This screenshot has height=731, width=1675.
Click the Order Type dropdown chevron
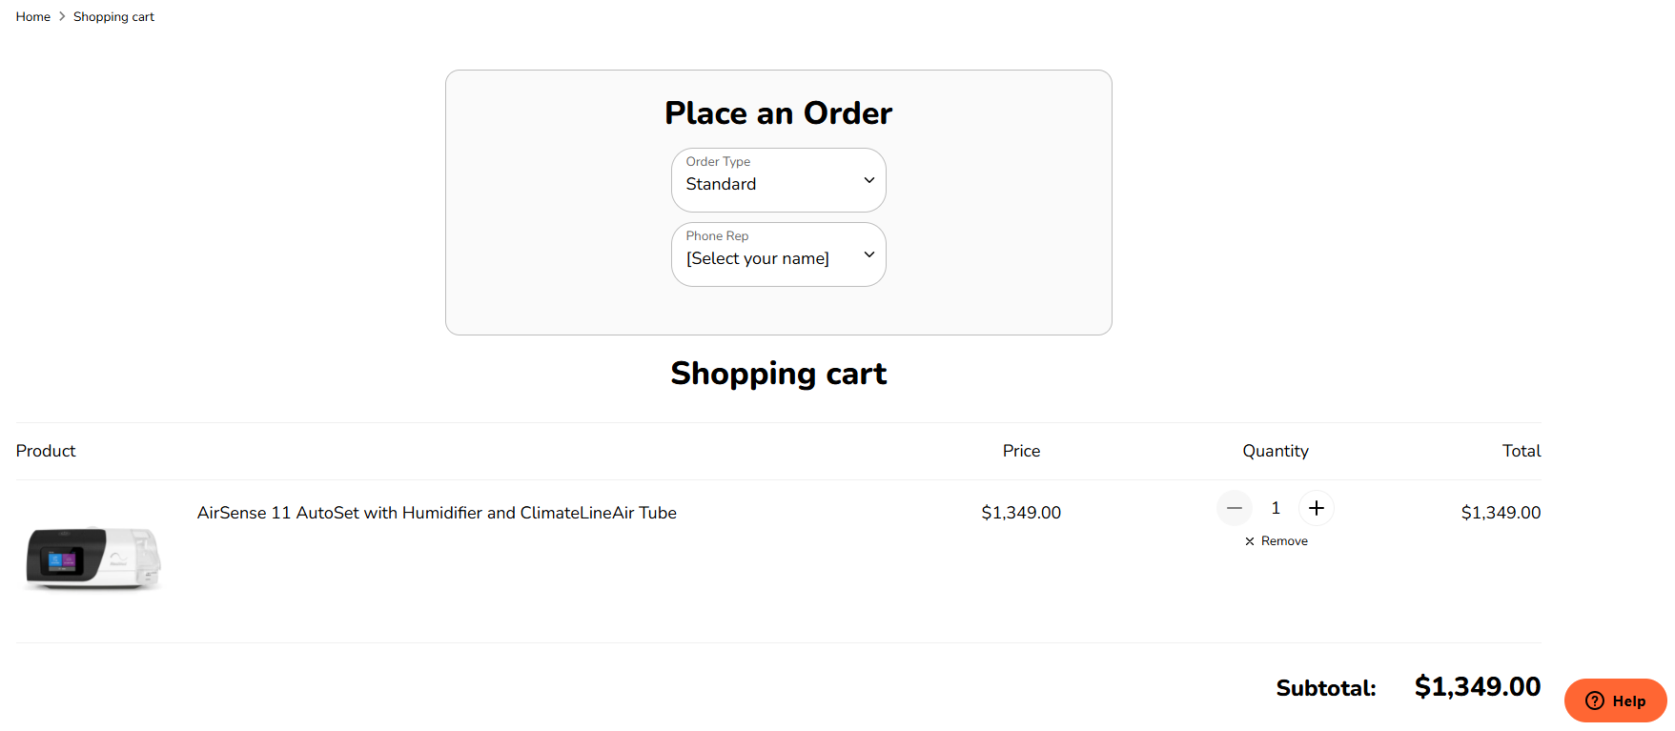click(868, 180)
